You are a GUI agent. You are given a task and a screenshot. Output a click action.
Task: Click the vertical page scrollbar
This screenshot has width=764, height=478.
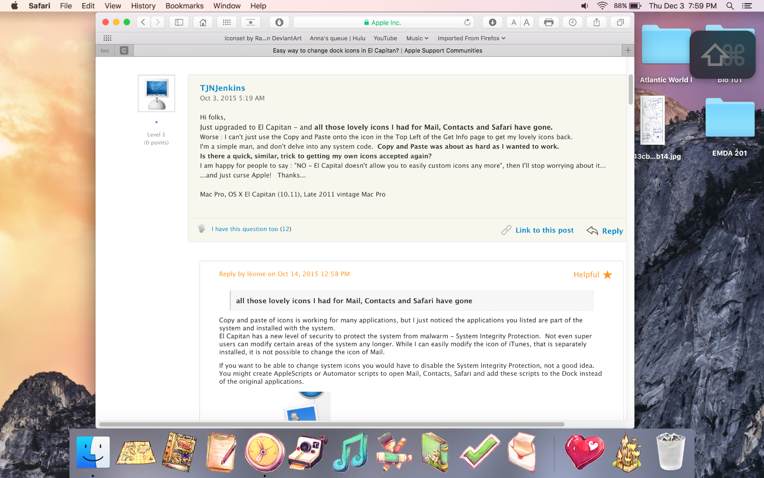[x=630, y=90]
